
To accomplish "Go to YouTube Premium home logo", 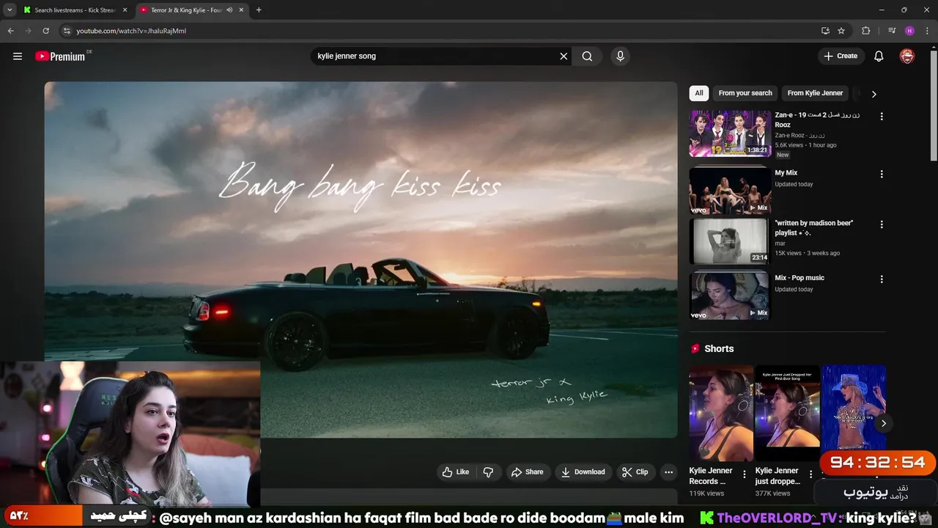I will click(x=60, y=56).
